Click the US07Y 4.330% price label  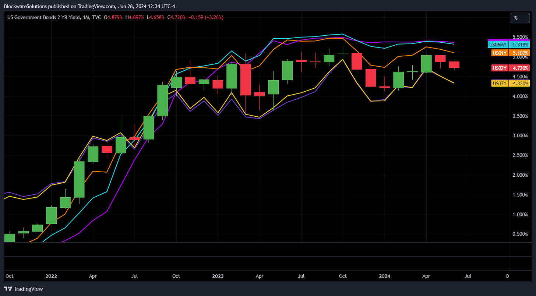point(510,84)
